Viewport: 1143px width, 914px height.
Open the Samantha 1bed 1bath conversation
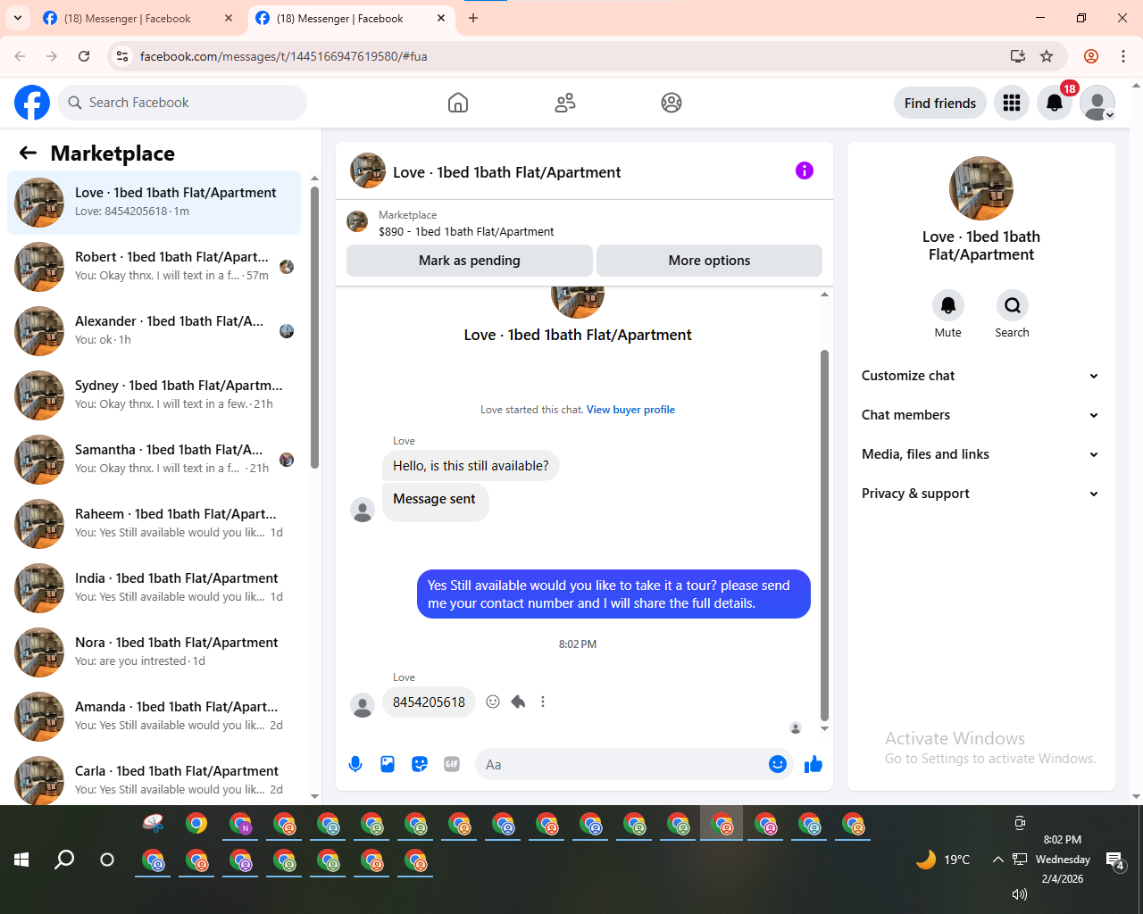(x=154, y=460)
